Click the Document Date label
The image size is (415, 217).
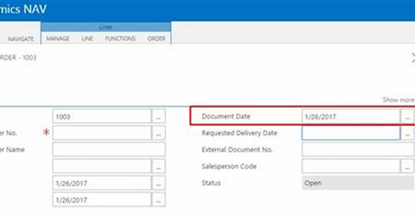pos(226,116)
